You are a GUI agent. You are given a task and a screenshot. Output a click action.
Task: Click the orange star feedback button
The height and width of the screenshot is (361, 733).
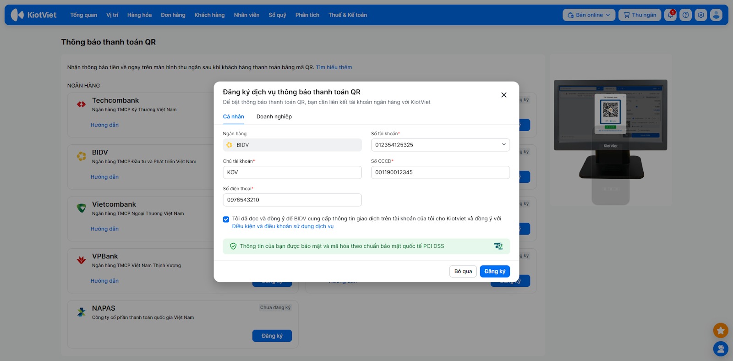coord(721,330)
